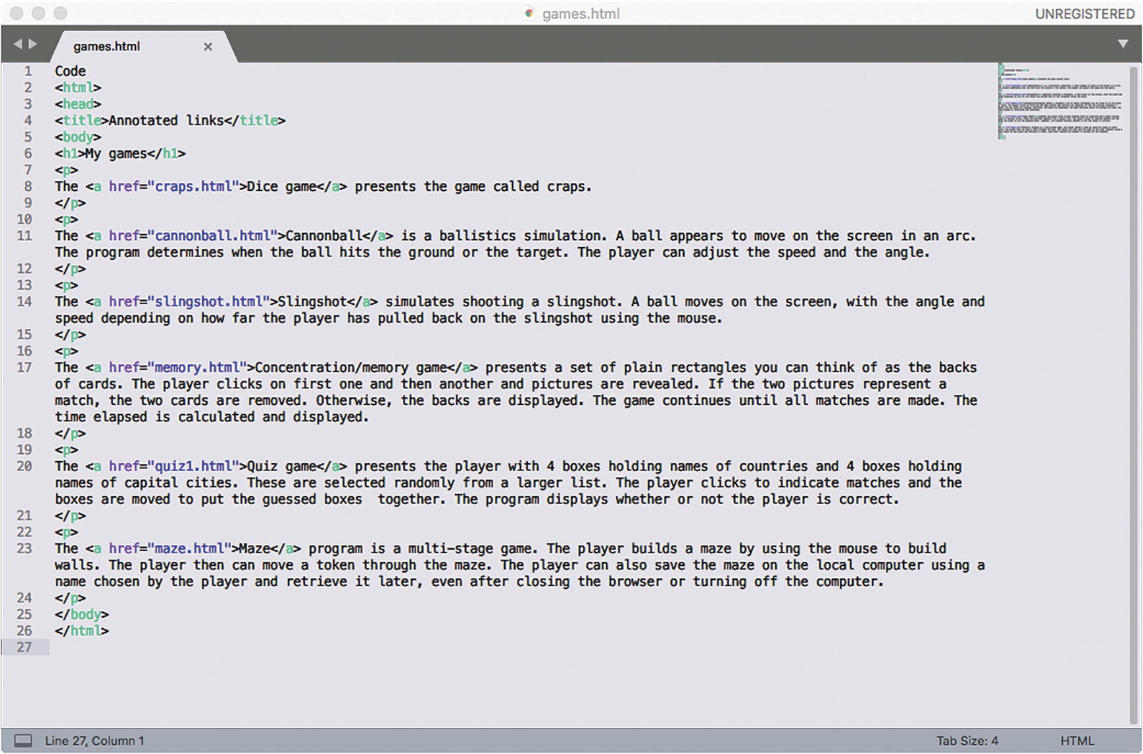Click the games.html file icon in title bar
1143x754 pixels.
pos(529,13)
